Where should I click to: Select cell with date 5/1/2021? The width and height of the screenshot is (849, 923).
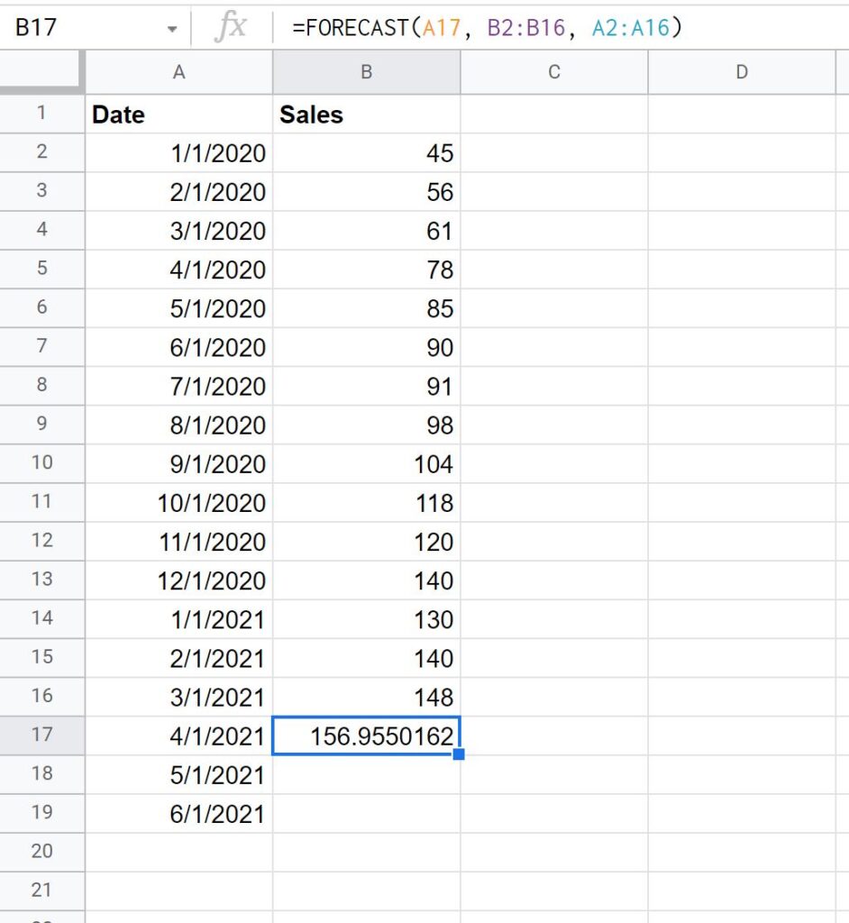tap(179, 774)
